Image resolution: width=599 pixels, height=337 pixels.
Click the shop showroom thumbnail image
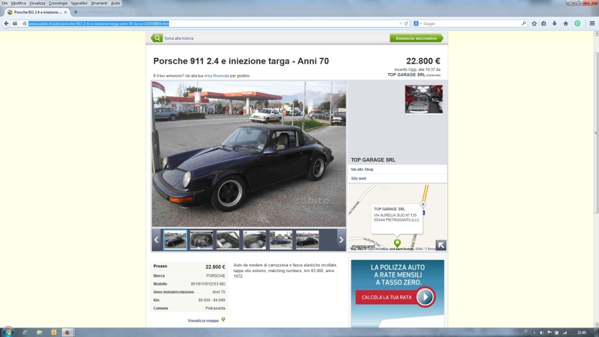pyautogui.click(x=424, y=99)
